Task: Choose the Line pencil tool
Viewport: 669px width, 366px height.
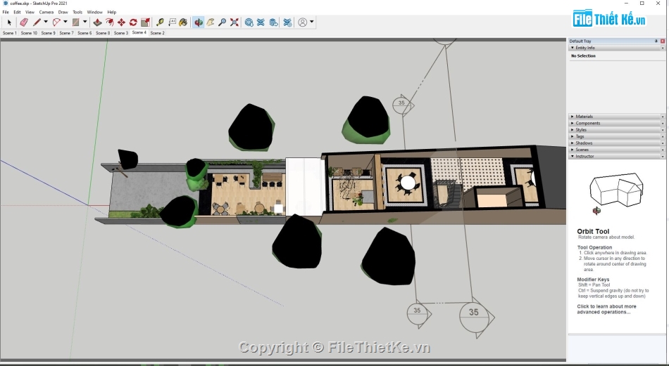Action: coord(37,22)
